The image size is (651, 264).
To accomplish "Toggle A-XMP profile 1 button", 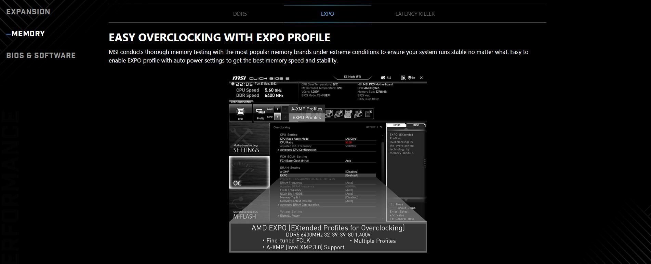I will click(277, 109).
